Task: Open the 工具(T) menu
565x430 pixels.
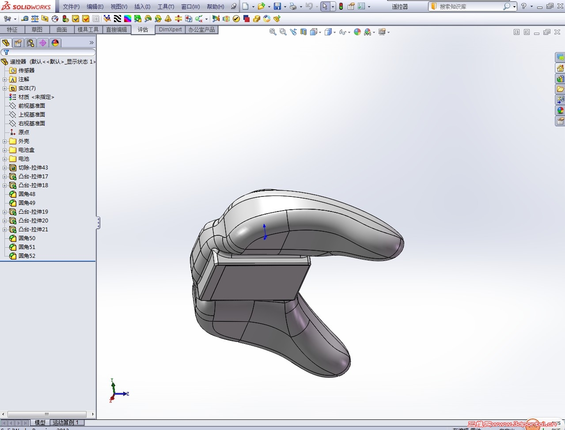Action: point(166,7)
